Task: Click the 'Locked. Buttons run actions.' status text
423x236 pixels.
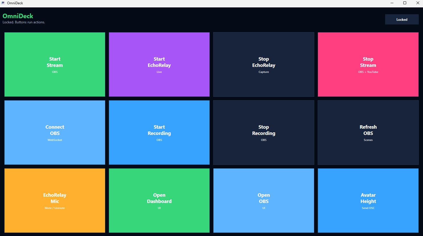Action: (24, 22)
